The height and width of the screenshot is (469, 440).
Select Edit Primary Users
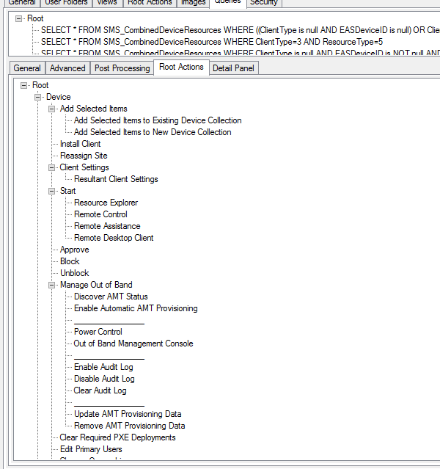coord(91,449)
